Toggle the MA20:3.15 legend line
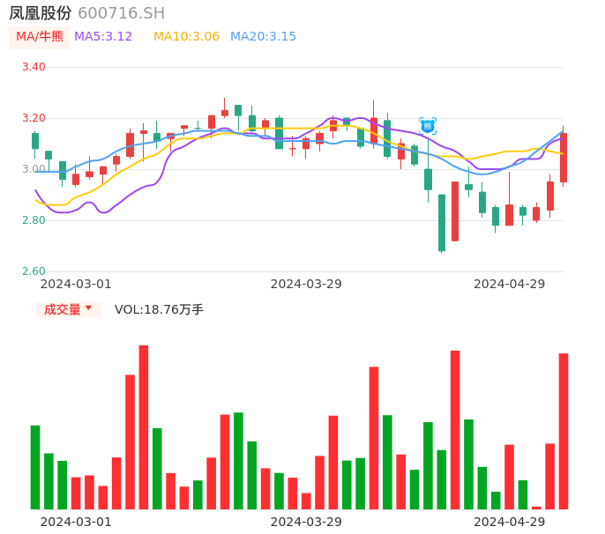 (x=263, y=37)
